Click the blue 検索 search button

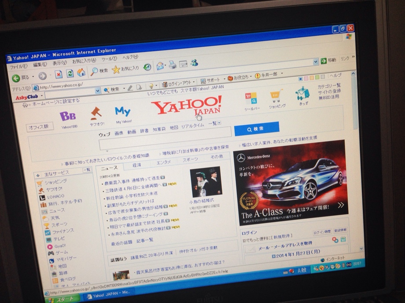point(257,129)
